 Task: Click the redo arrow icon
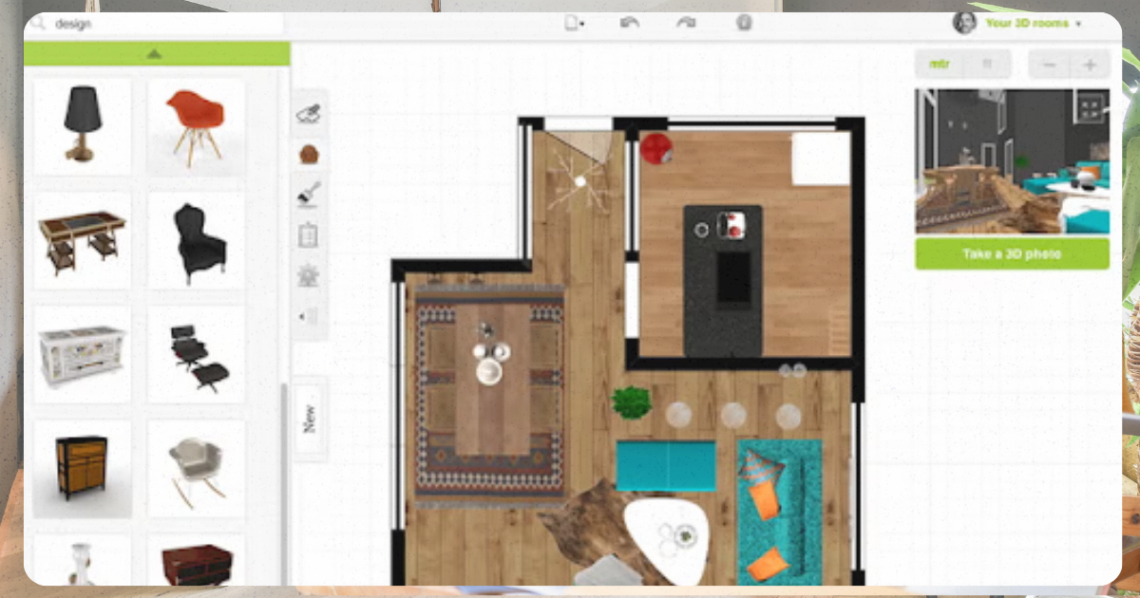click(x=686, y=23)
